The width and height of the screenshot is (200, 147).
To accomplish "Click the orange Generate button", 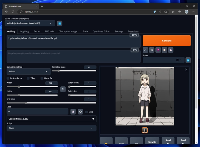I will 167,41.
